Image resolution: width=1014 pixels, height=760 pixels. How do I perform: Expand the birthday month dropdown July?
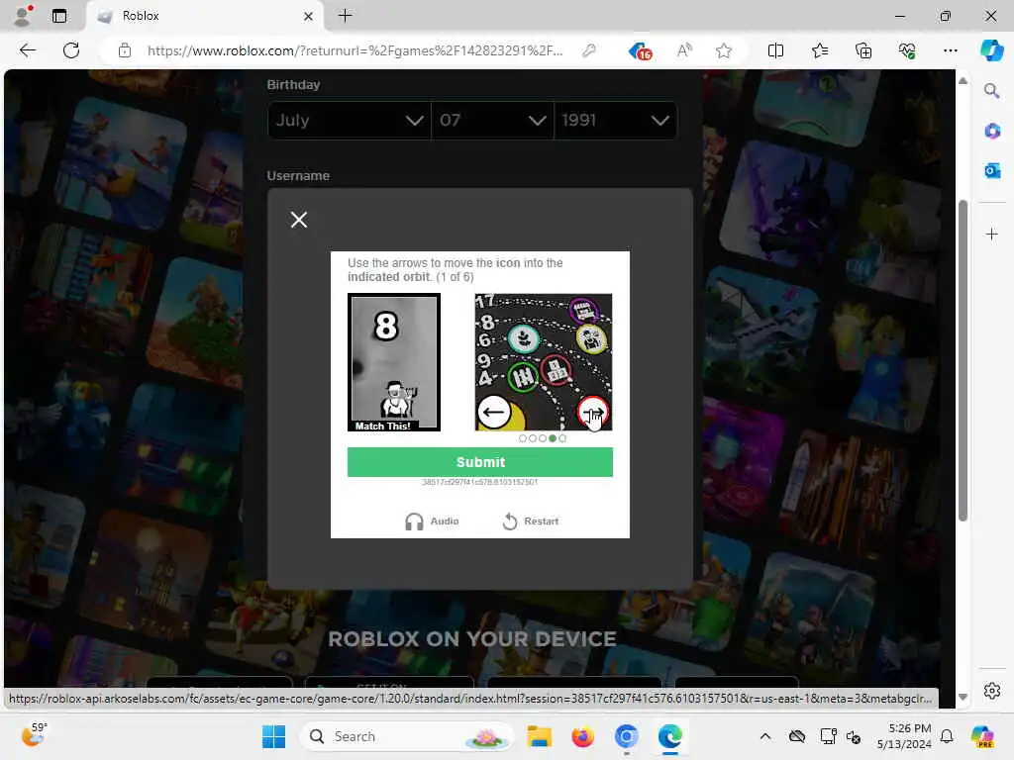[350, 120]
